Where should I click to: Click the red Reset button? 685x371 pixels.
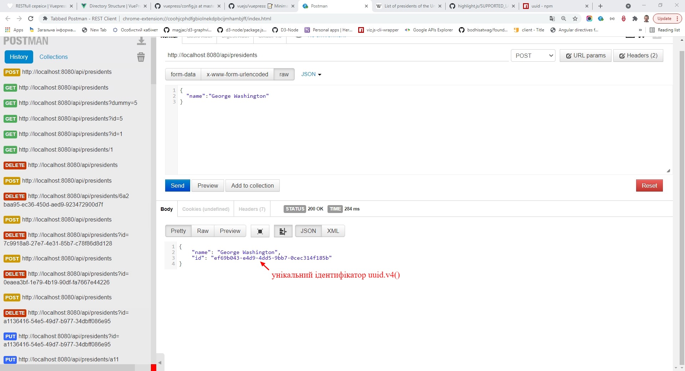point(649,185)
